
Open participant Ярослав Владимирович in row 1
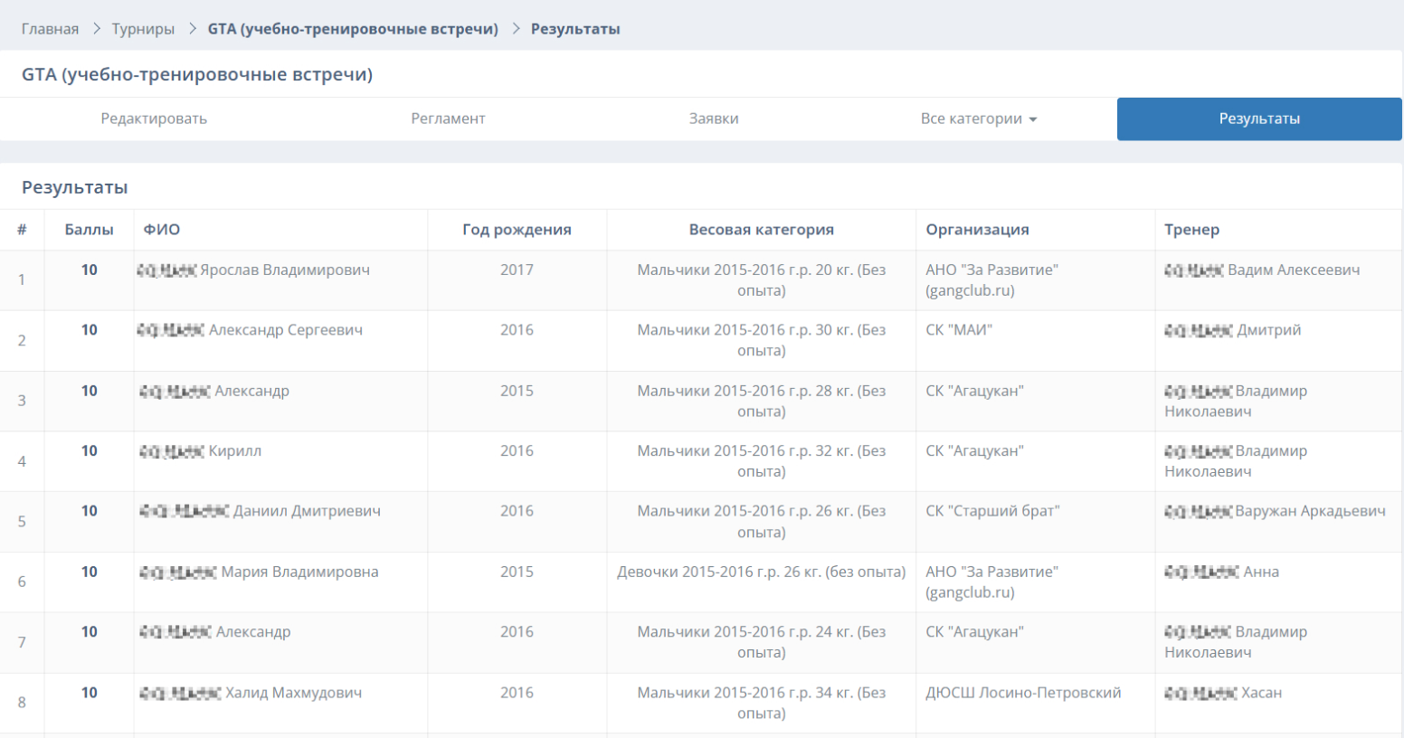click(x=284, y=270)
